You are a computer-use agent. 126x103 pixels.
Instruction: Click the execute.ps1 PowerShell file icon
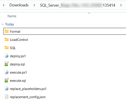(6, 72)
